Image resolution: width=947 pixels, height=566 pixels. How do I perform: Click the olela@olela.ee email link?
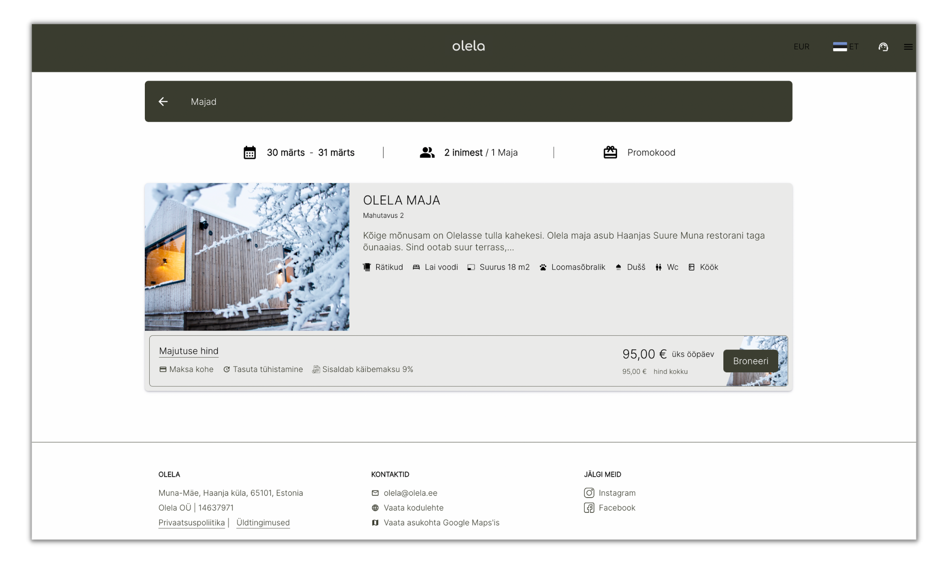[x=410, y=493]
